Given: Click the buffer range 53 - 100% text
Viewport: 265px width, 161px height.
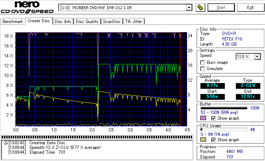Looking at the screenshot, I should point(219,112).
